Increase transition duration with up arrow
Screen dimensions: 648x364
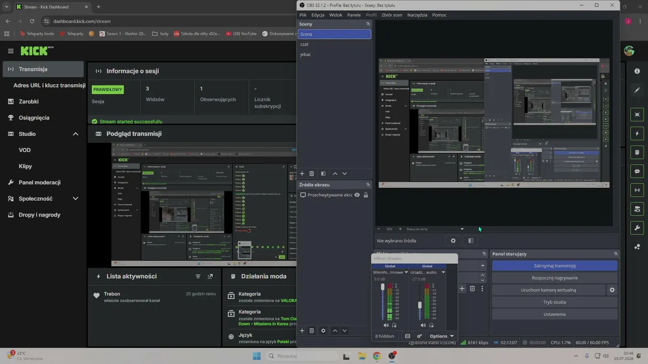[482, 275]
